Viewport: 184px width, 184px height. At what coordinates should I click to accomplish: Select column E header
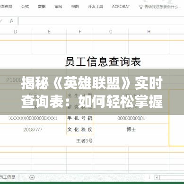tap(49, 32)
